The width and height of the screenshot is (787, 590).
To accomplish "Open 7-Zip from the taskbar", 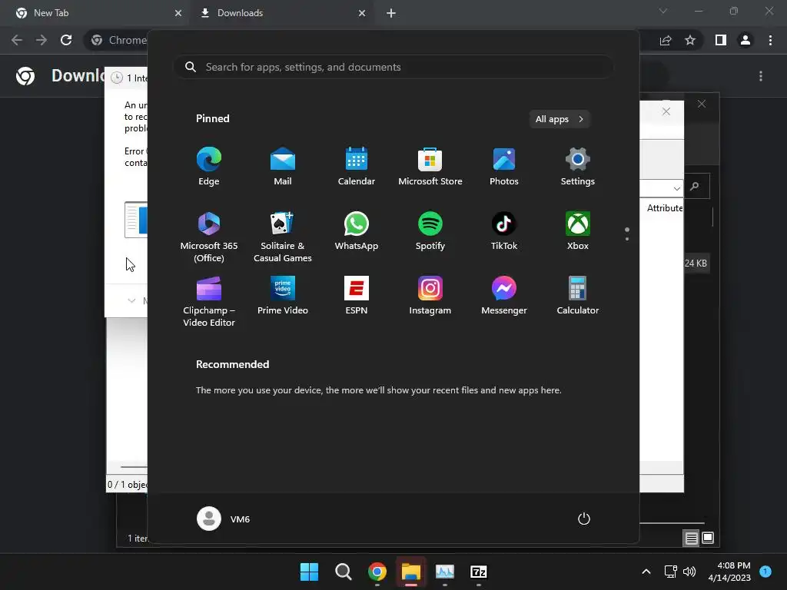I will click(x=479, y=572).
